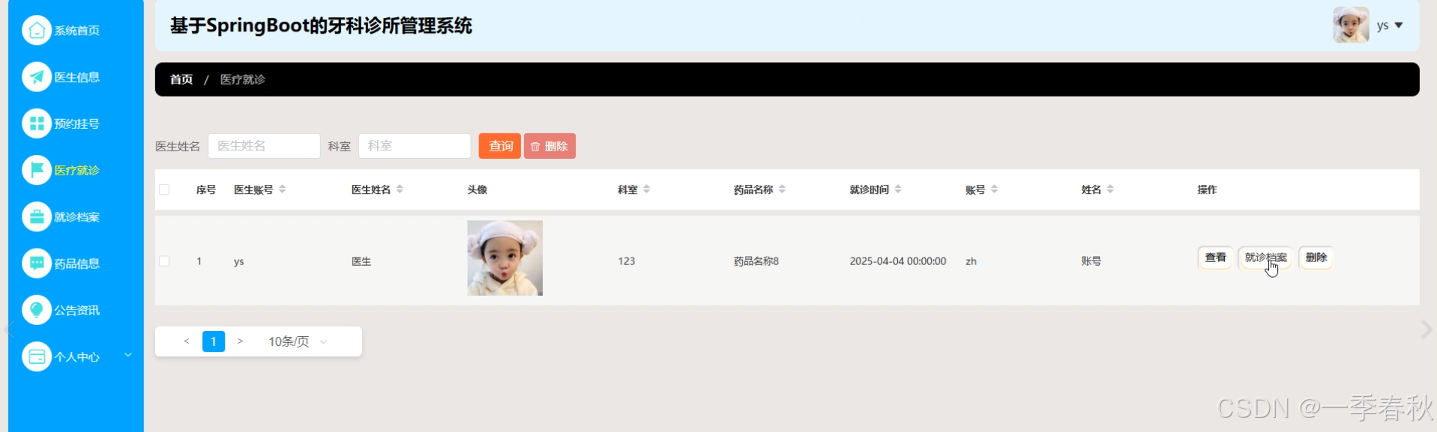
Task: Sort by 医生姓名 column arrows
Action: click(400, 189)
